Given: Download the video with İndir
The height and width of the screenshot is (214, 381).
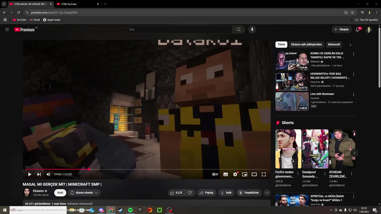Looking at the screenshot, I should click(226, 193).
